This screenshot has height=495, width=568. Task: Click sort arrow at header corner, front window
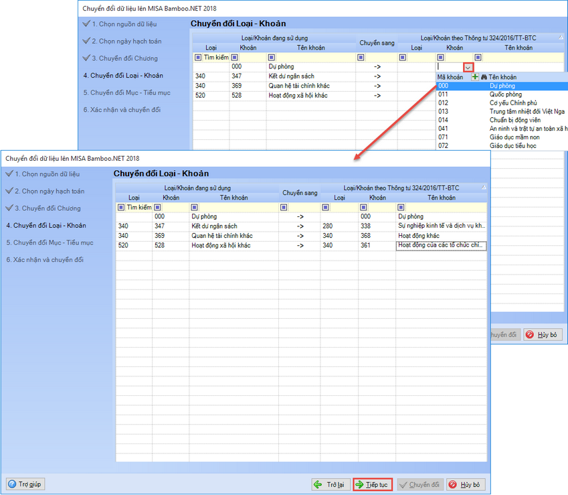[484, 188]
